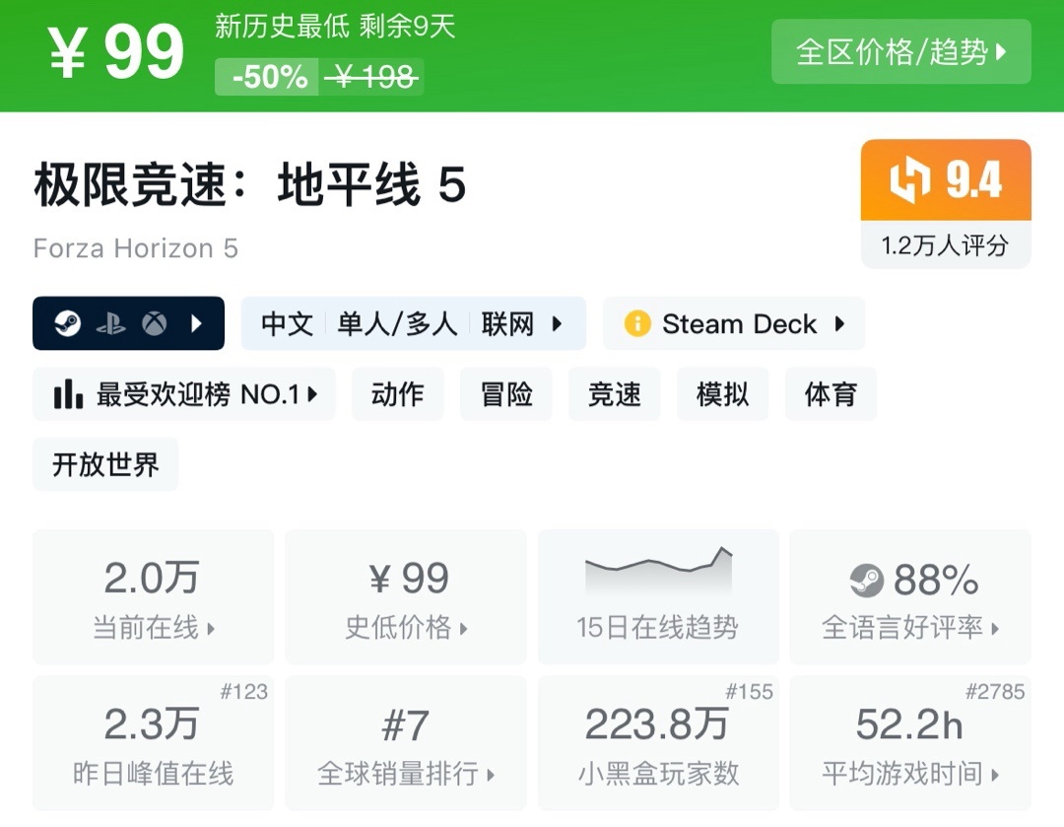Click the Xbox platform icon

point(154,323)
